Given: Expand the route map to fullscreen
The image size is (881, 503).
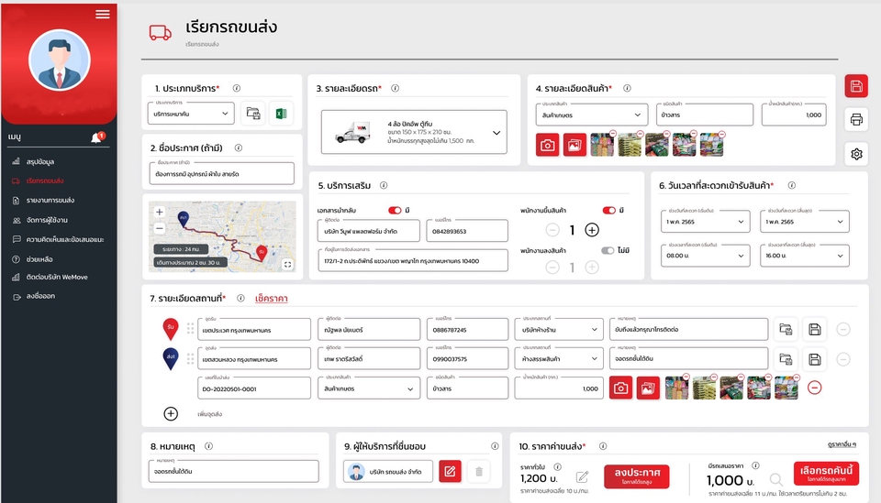Looking at the screenshot, I should pos(287,264).
